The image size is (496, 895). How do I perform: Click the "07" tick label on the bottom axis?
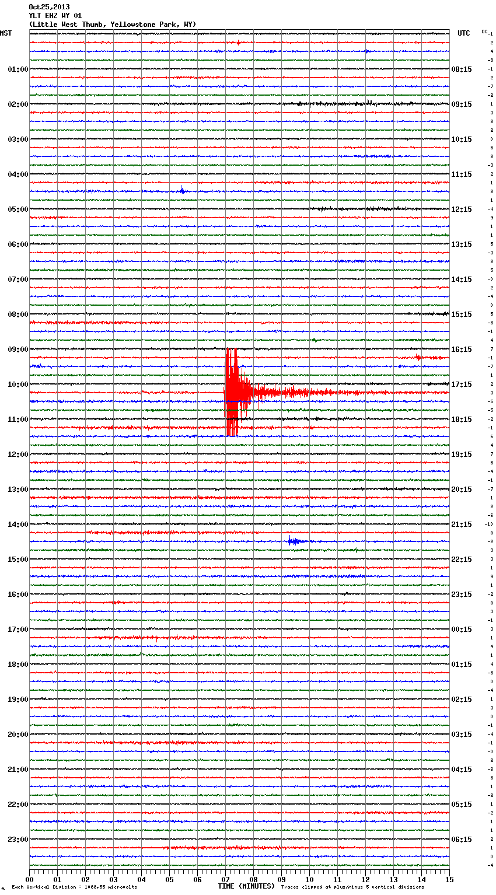click(x=225, y=879)
